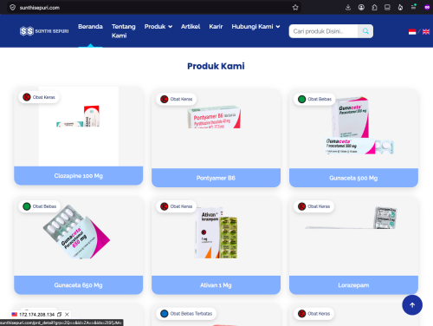This screenshot has width=433, height=326.
Task: Open the Lorazepam product title
Action: [x=353, y=285]
